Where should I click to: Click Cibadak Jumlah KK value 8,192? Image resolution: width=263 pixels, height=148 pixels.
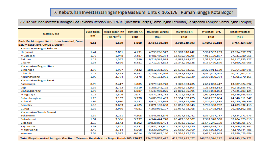pyautogui.click(x=138, y=123)
